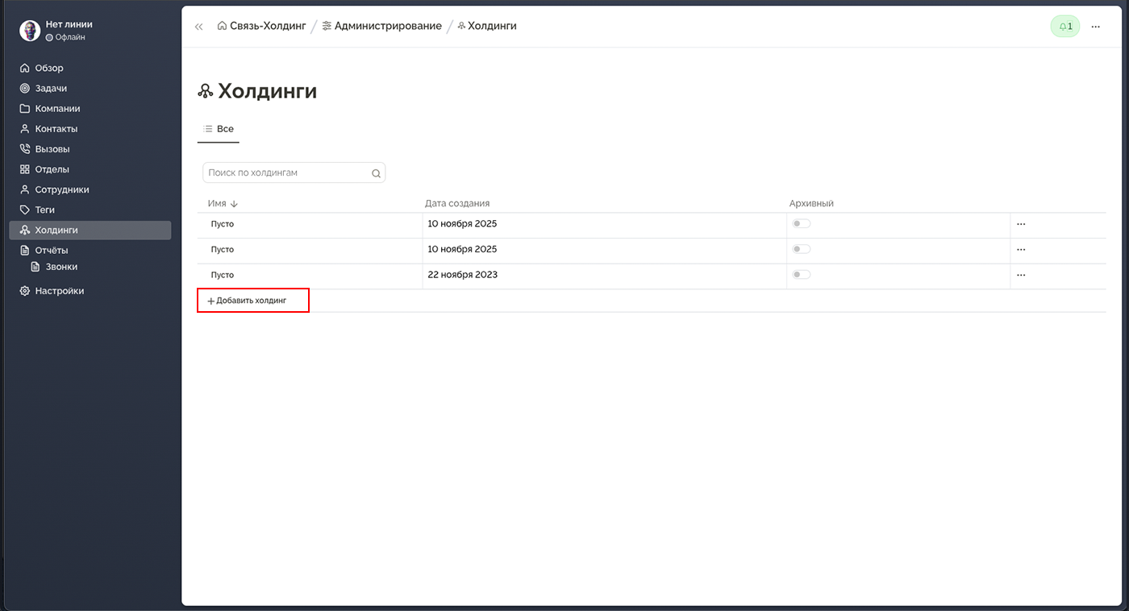
Task: Toggle Архивный for 22 ноября 2023 row
Action: click(x=801, y=275)
